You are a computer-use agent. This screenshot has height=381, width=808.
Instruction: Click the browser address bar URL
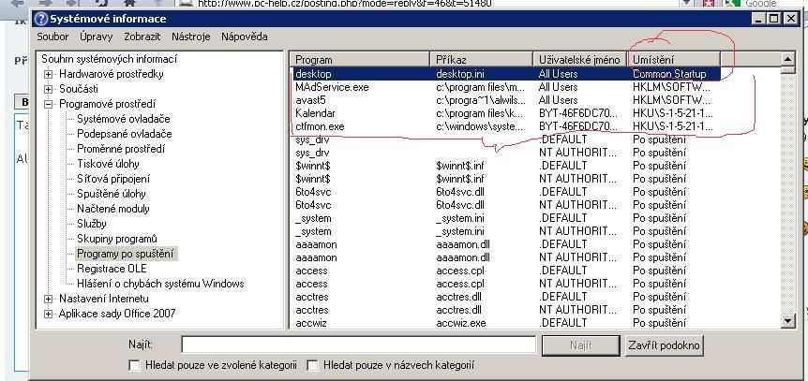345,3
